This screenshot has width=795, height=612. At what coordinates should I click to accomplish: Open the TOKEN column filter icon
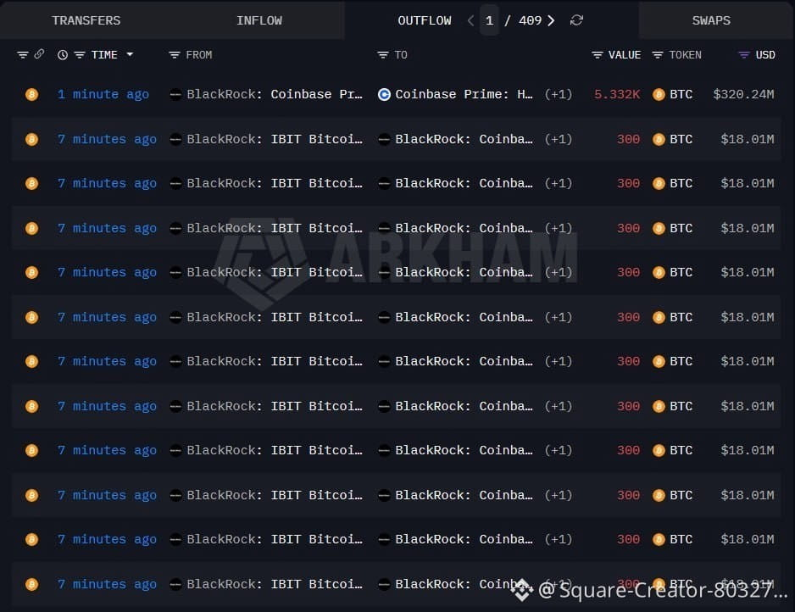point(658,55)
